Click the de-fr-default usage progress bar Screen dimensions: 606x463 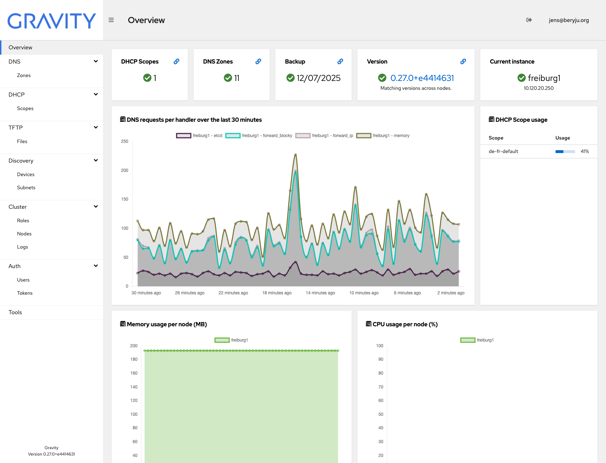pos(565,152)
